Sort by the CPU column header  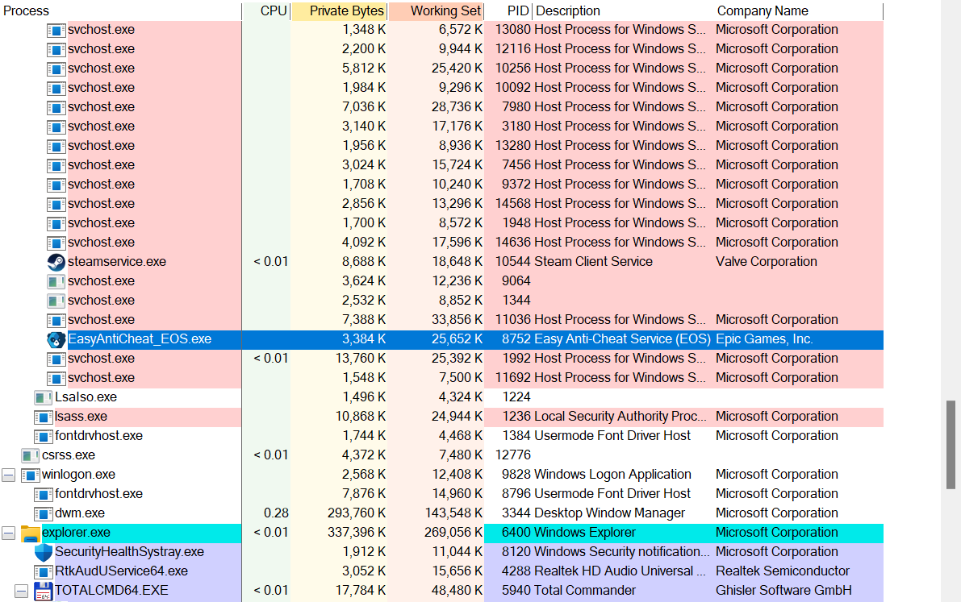tap(265, 11)
